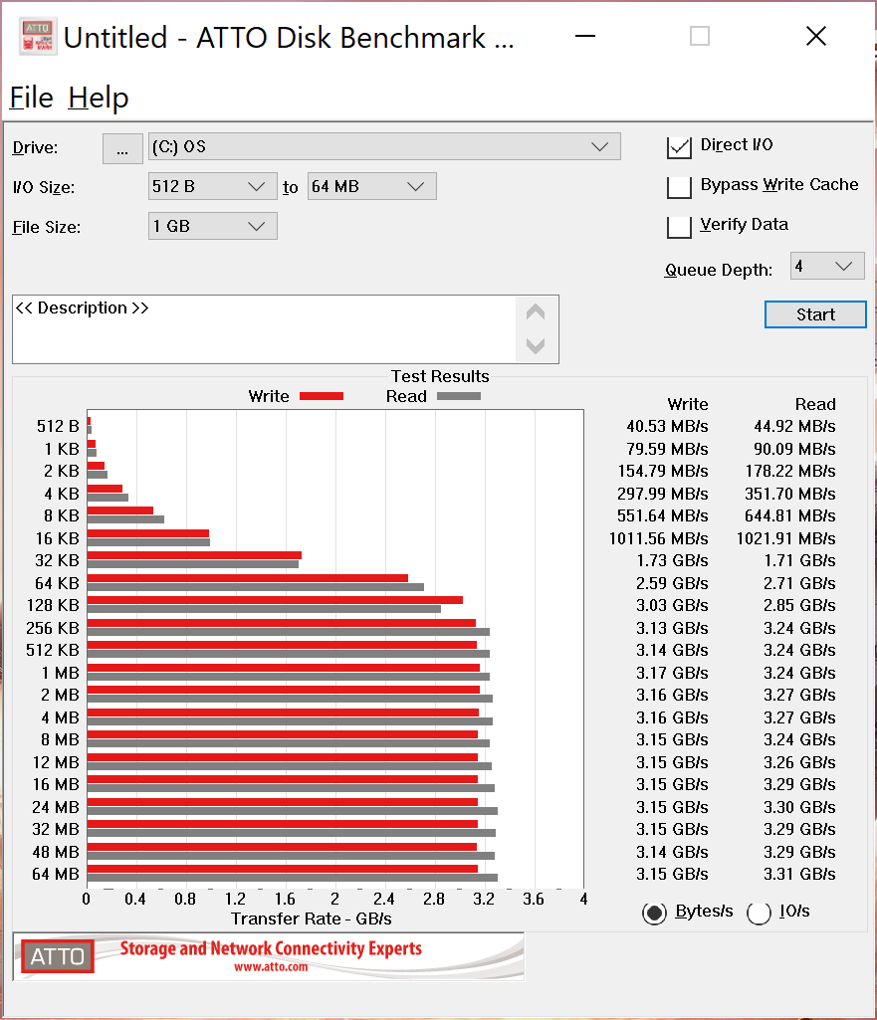Click the 64 MB read value 3.31 GB/s
The height and width of the screenshot is (1020, 877).
click(799, 875)
